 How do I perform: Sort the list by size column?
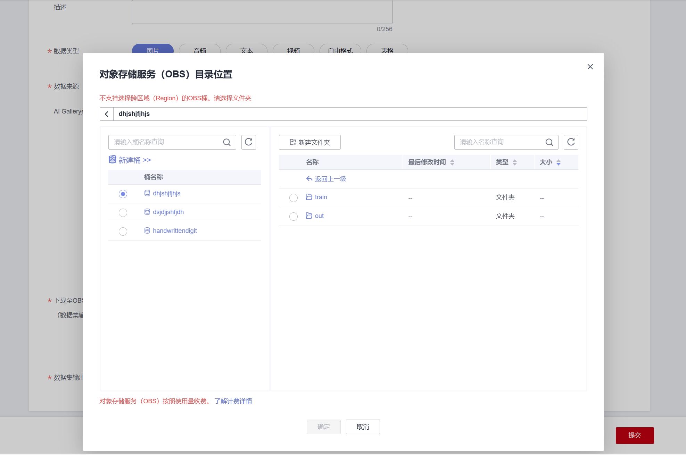click(558, 162)
